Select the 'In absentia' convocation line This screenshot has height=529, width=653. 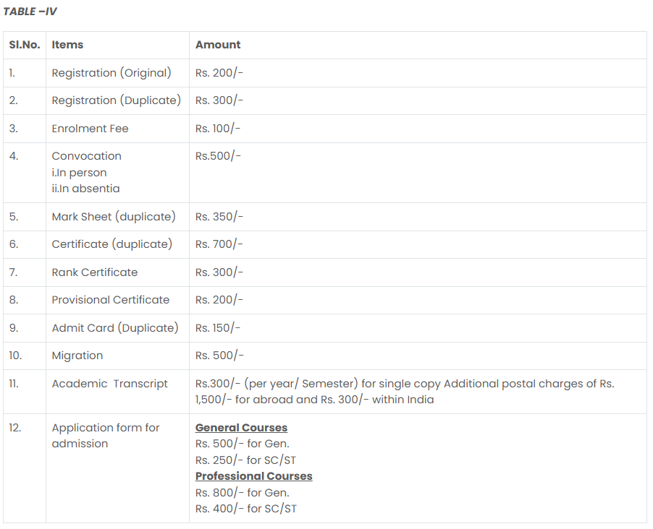click(85, 189)
